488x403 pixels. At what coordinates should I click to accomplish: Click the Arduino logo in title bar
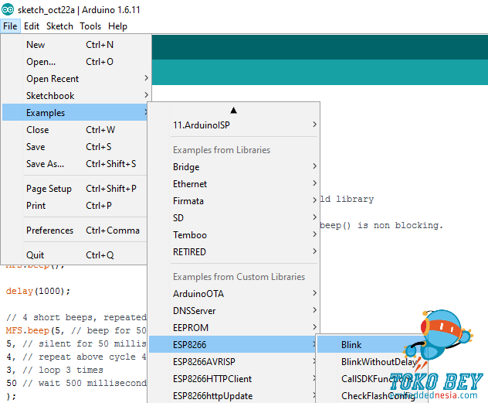coord(8,9)
